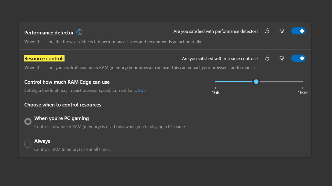The image size is (332, 186).
Task: Give thumbs up for performance detector feedback
Action: click(x=267, y=31)
